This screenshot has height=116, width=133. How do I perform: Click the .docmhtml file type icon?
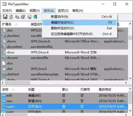(4, 47)
